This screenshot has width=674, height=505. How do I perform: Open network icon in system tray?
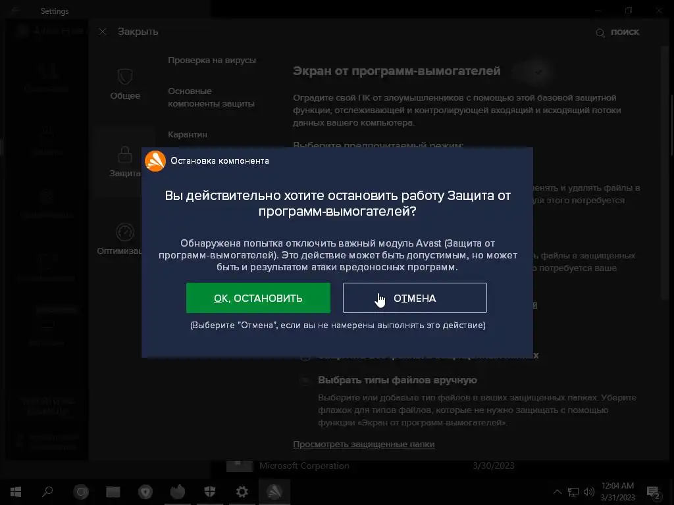click(x=573, y=492)
